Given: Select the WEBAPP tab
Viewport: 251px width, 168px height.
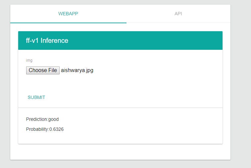Looking at the screenshot, I should pyautogui.click(x=68, y=14).
